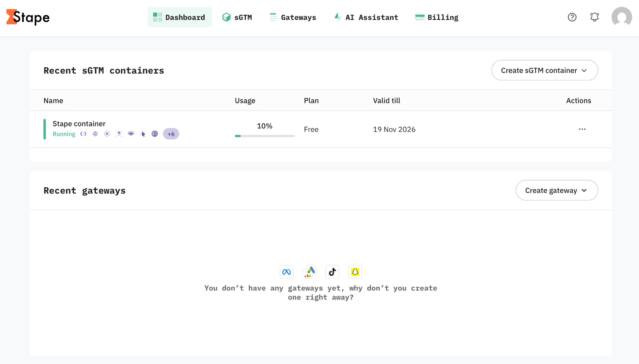Click the 10% usage progress bar
This screenshot has height=364, width=639.
(265, 136)
